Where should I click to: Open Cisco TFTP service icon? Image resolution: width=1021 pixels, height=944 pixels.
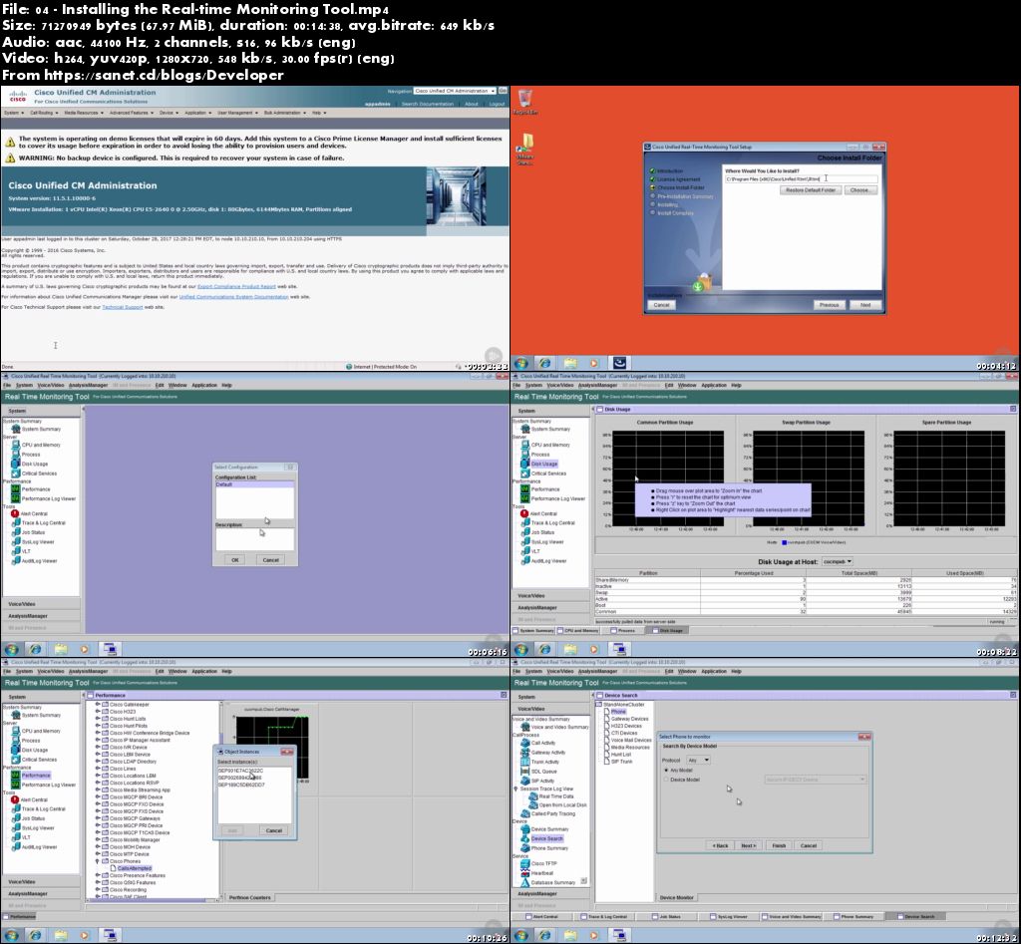524,863
